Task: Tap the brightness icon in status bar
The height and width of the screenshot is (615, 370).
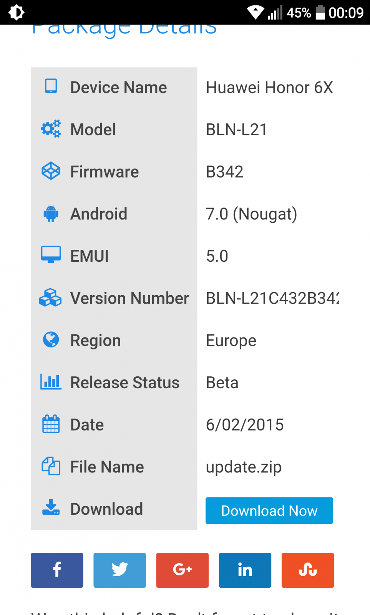Action: (16, 12)
